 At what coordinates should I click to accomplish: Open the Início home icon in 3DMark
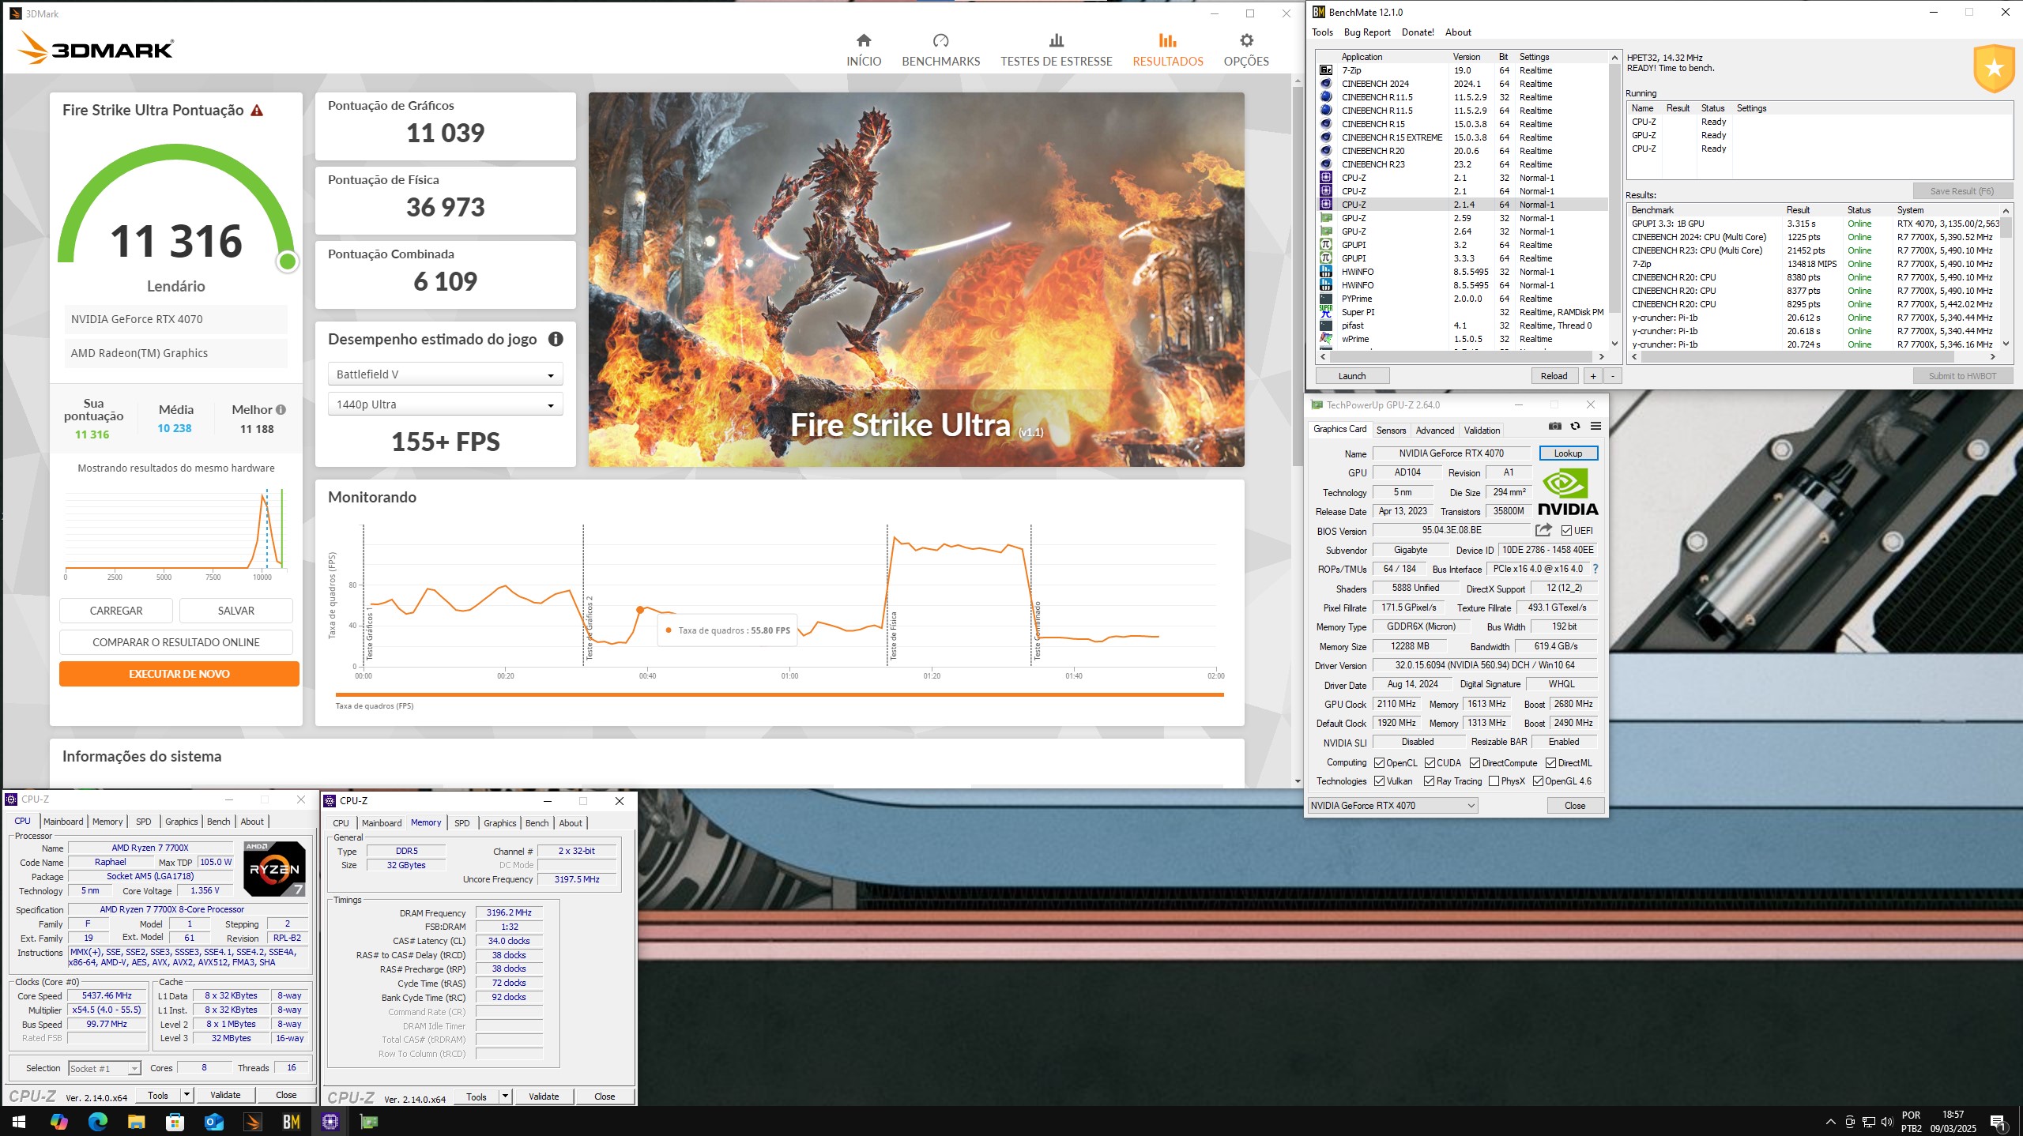point(864,40)
